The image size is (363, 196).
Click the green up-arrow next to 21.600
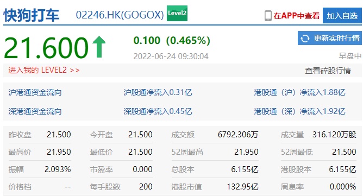[99, 47]
